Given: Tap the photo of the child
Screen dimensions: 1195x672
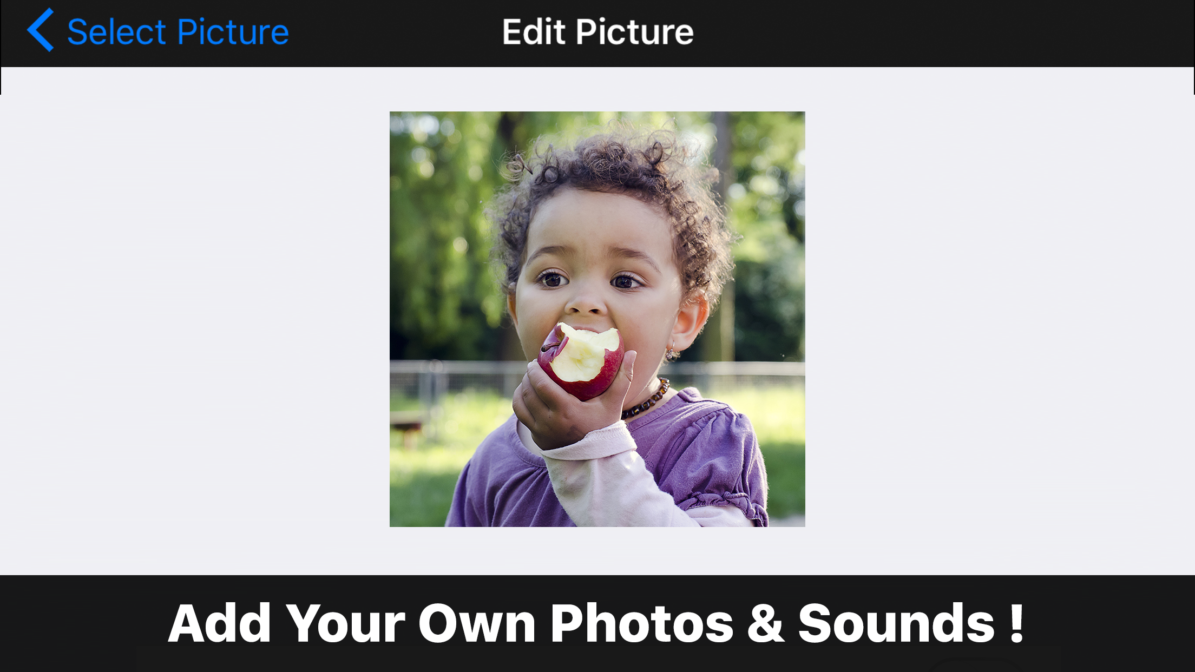Looking at the screenshot, I should tap(597, 319).
